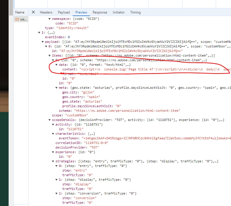231x206 pixels.
Task: Click the scope 'customMbox' value
Action: point(77,115)
